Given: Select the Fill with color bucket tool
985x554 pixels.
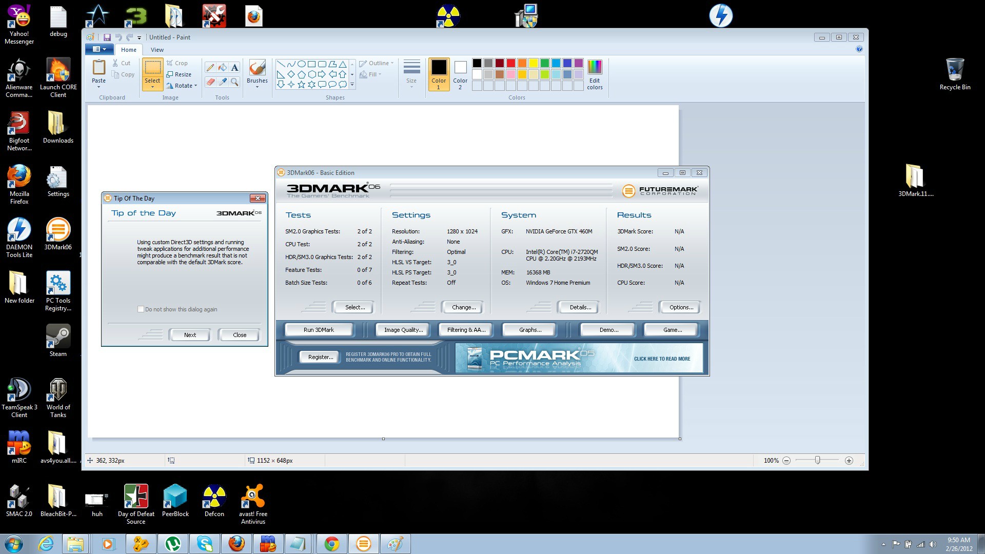Looking at the screenshot, I should coord(222,68).
